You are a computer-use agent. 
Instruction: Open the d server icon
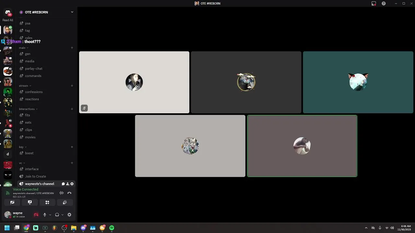(x=8, y=154)
